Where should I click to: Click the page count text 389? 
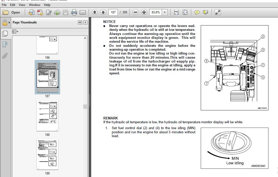click(125, 12)
